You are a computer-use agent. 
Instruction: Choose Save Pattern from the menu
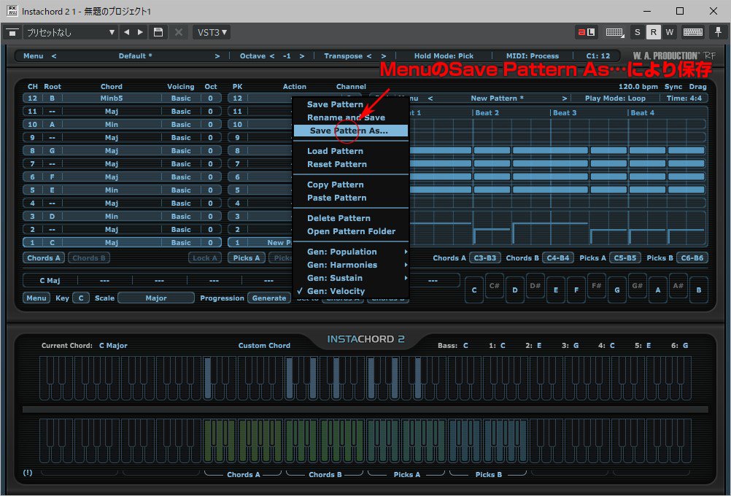point(352,104)
